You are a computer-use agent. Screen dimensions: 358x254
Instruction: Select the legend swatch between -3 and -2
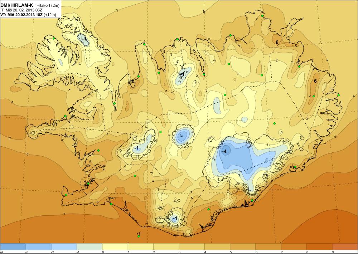(x=38, y=247)
